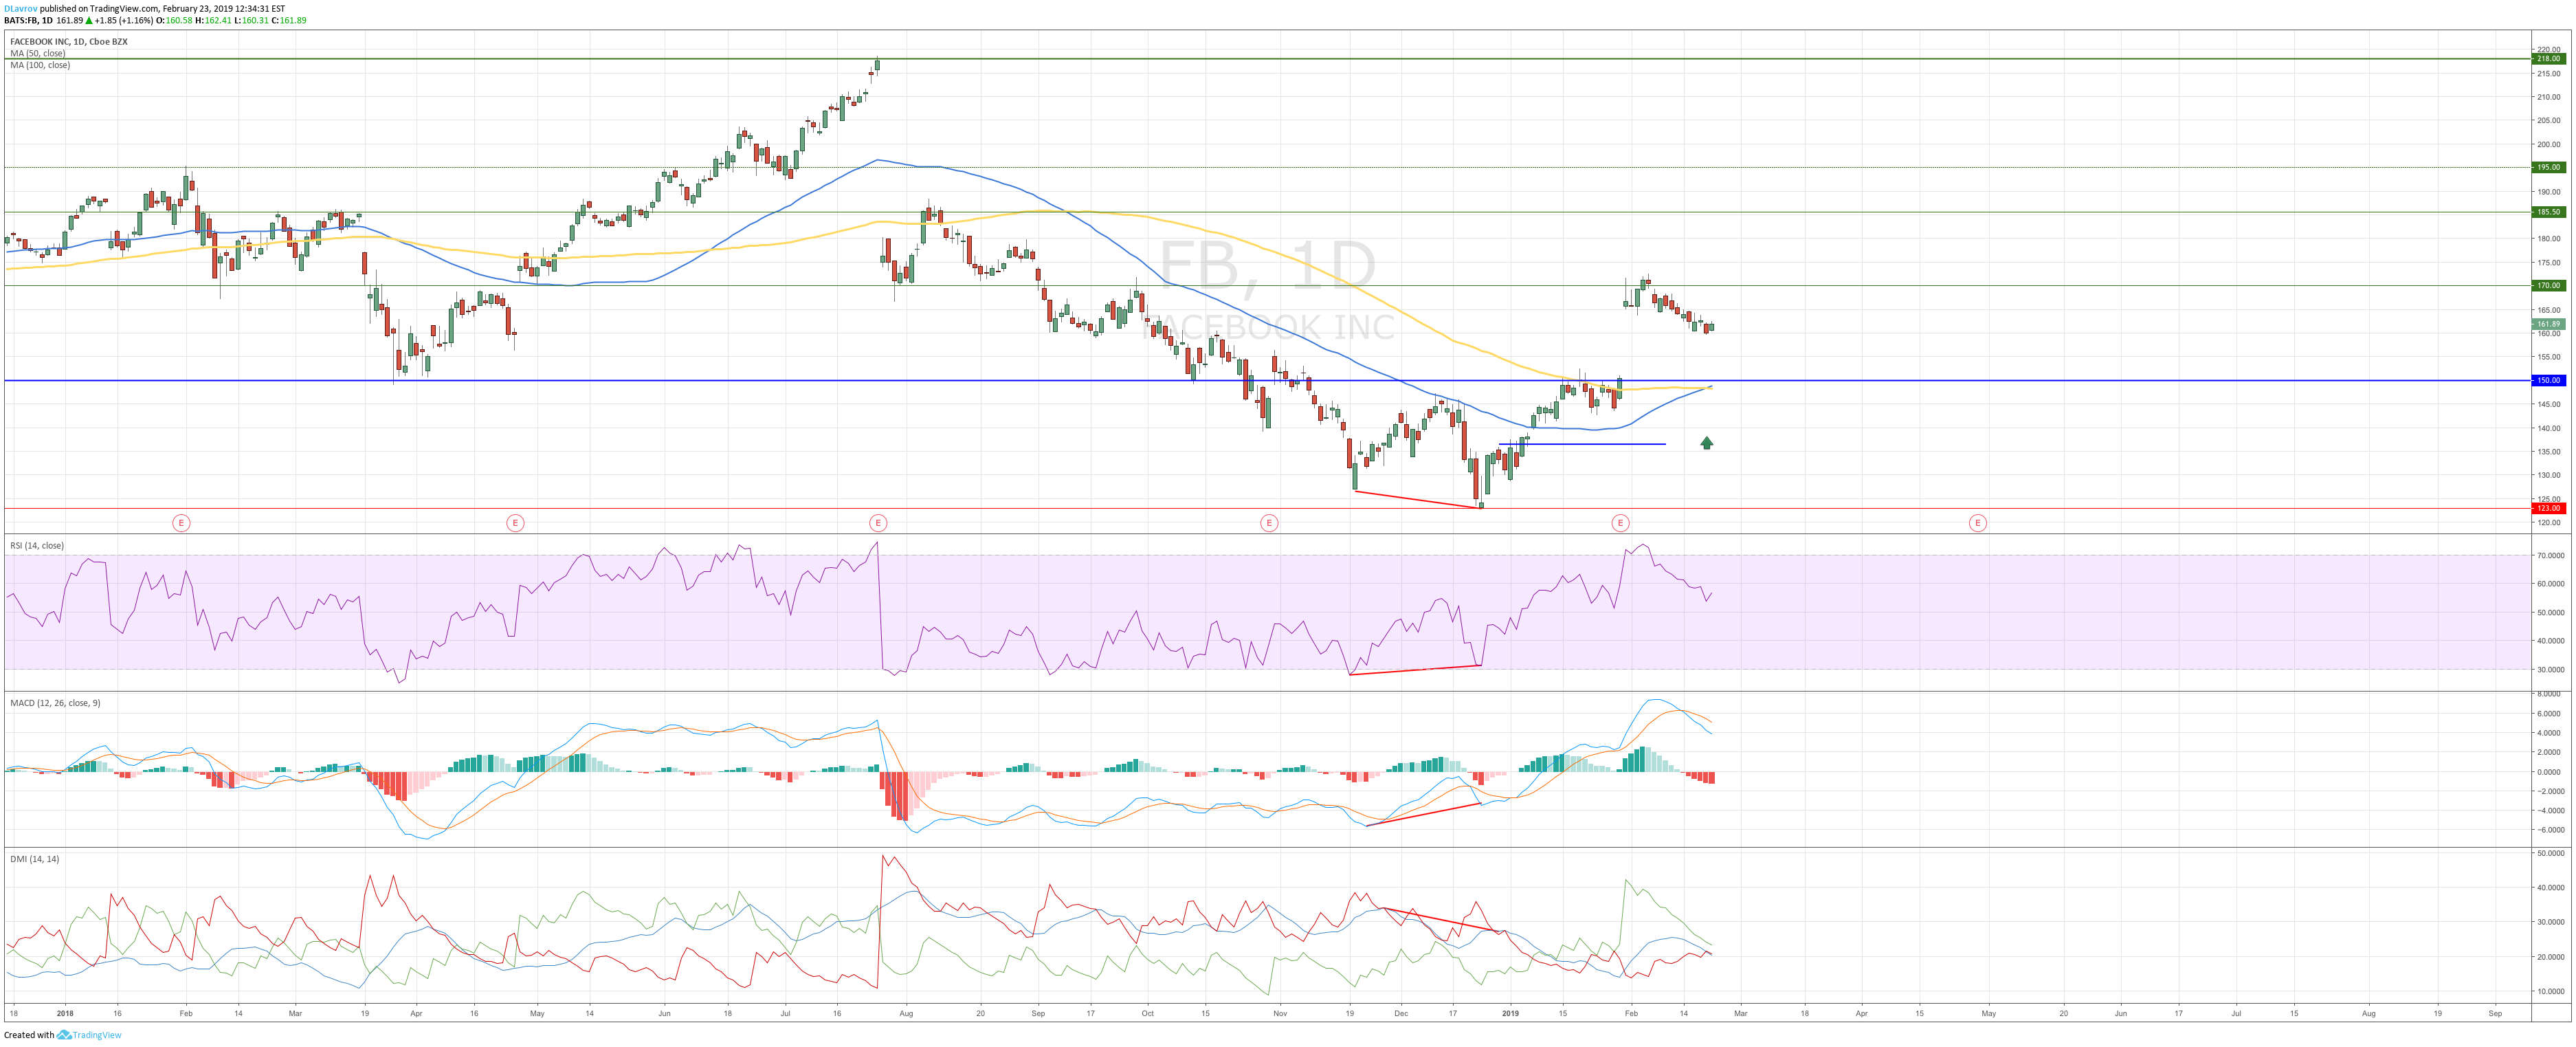This screenshot has height=1047, width=2576.
Task: Open the TradingView.com link in the header
Action: tap(124, 8)
